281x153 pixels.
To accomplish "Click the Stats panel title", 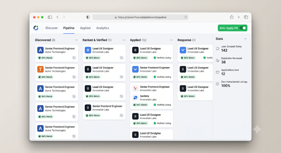I will coord(219,39).
